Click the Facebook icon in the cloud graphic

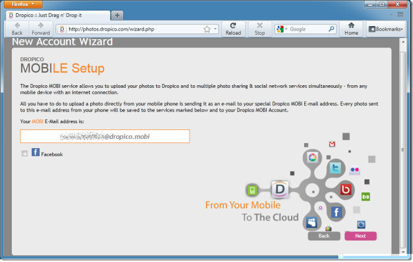click(x=336, y=212)
